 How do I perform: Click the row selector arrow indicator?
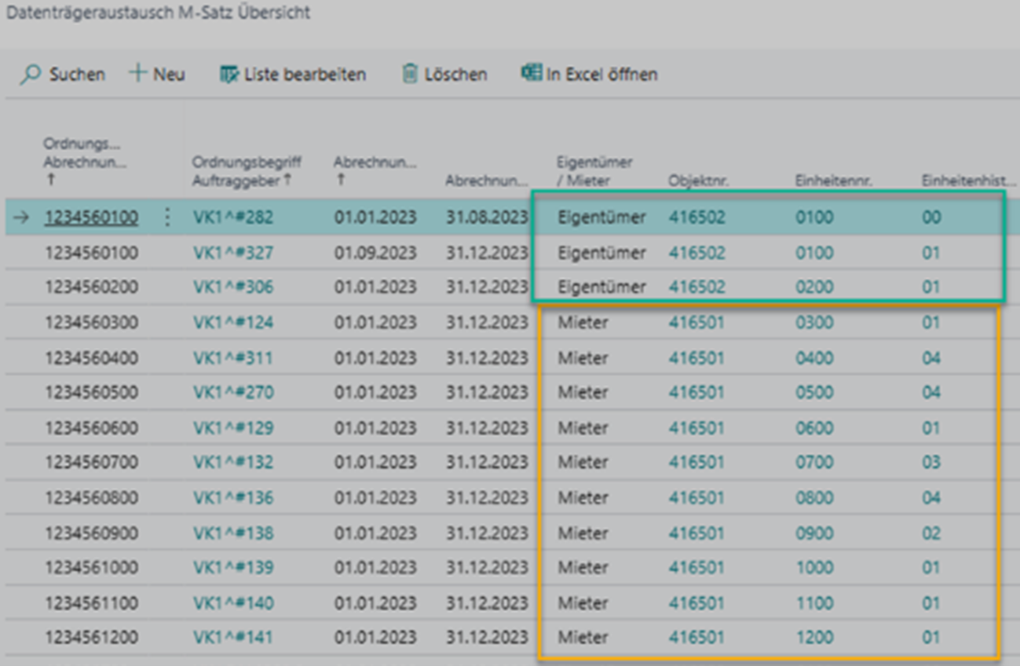(21, 218)
